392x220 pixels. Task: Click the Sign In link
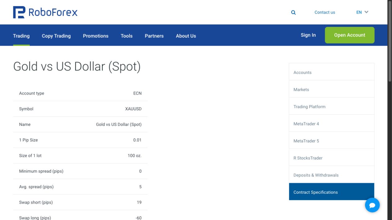[x=308, y=35]
